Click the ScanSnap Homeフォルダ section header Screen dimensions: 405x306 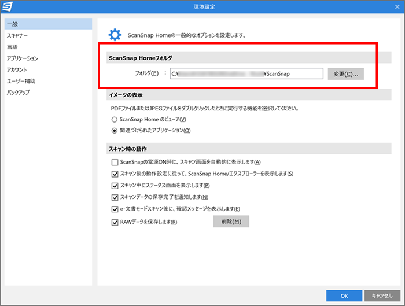point(249,58)
